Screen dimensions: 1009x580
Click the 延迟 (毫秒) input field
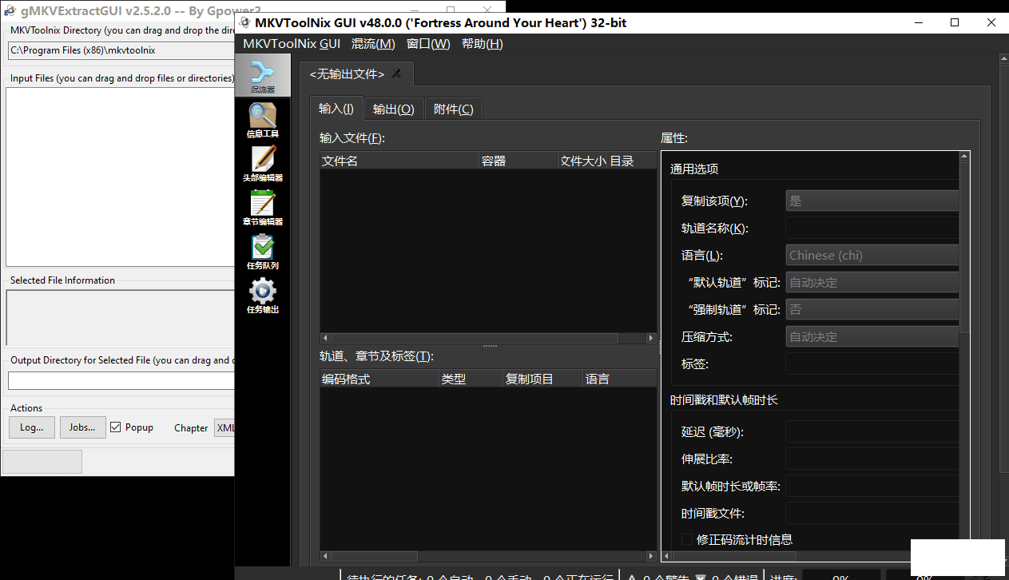872,432
